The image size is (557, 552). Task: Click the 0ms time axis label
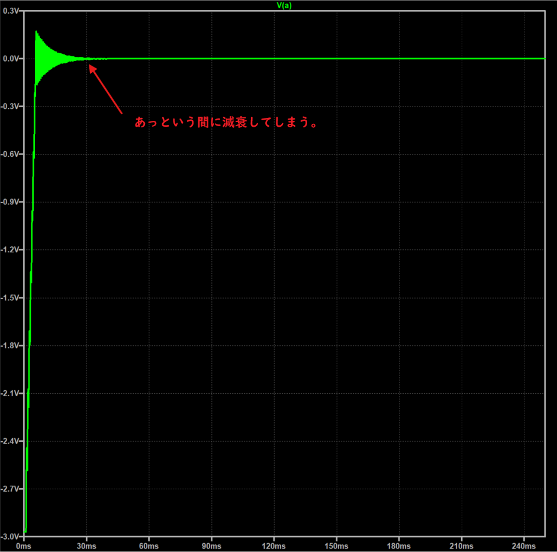[x=24, y=545]
